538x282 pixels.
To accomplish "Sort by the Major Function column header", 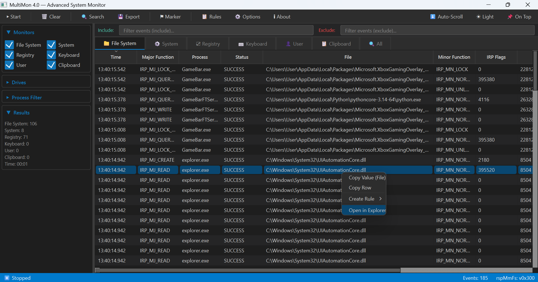I will click(158, 57).
